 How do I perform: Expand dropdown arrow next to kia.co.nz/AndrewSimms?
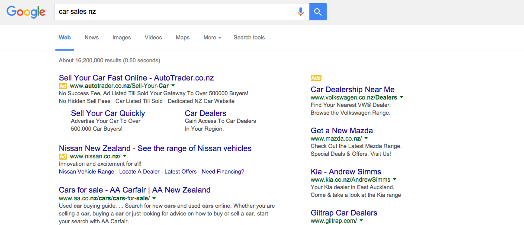click(x=395, y=180)
